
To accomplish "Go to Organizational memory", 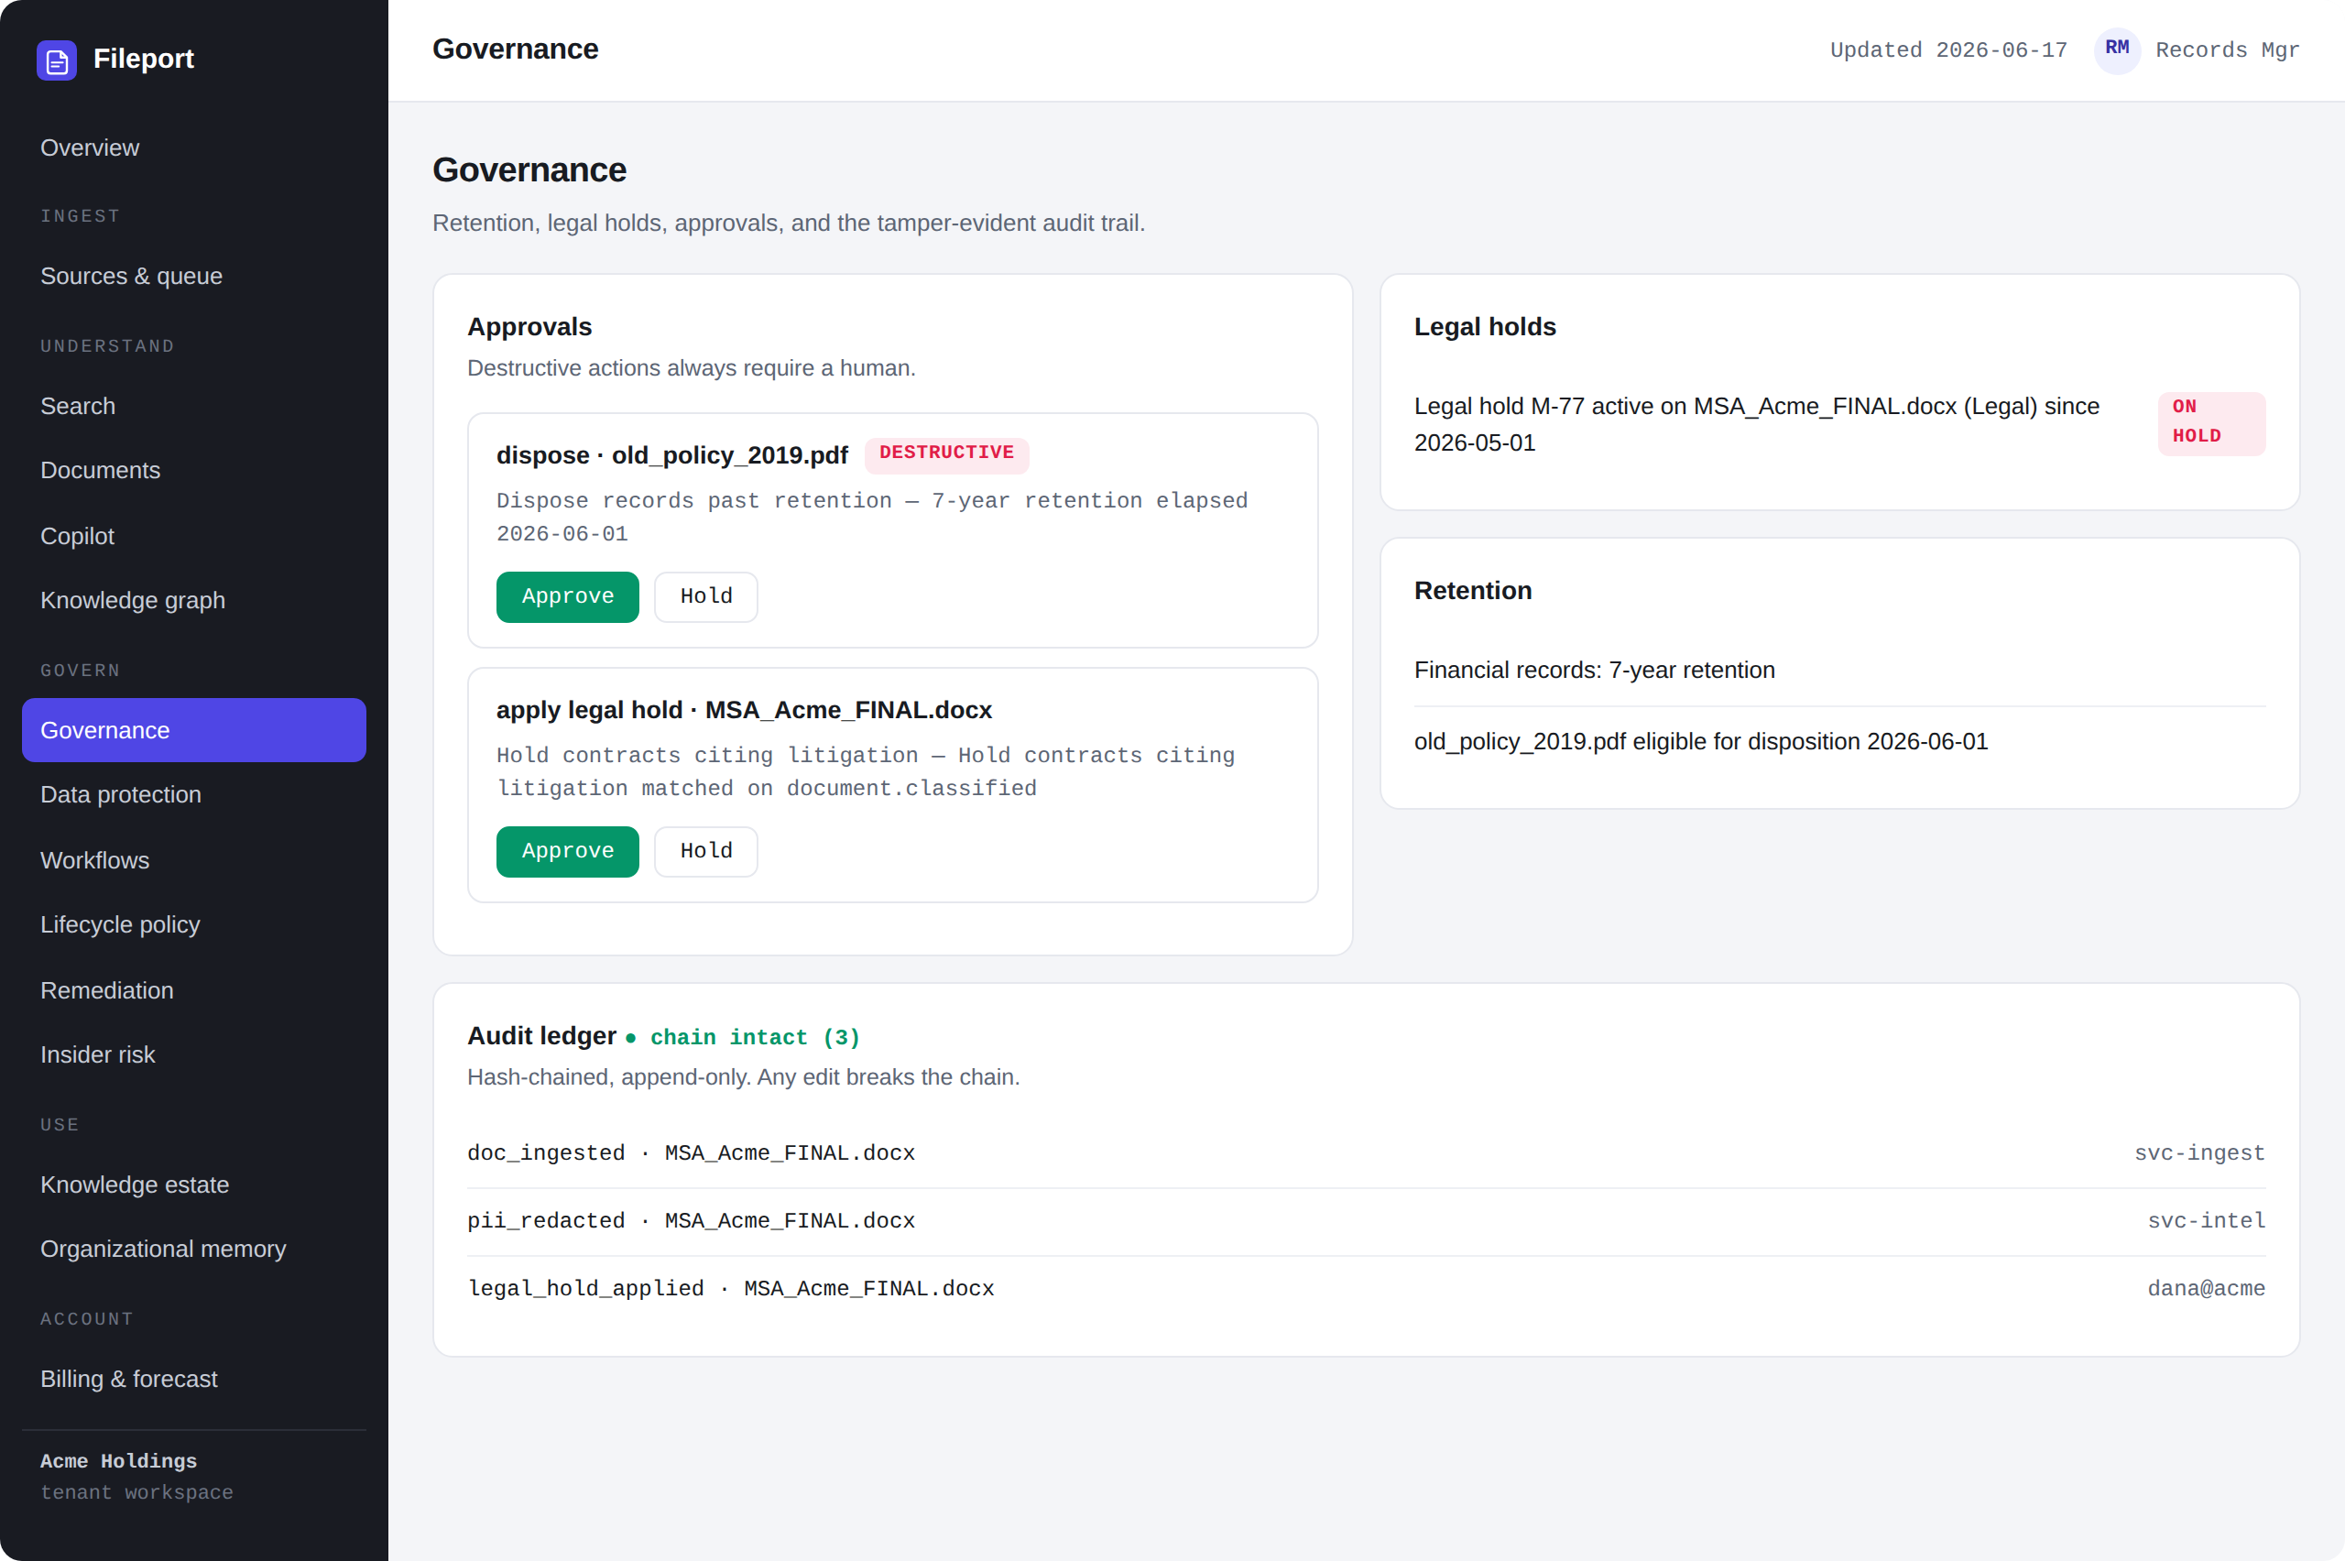I will (194, 1249).
